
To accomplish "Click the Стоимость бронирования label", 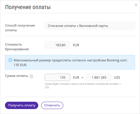I will [17, 47].
